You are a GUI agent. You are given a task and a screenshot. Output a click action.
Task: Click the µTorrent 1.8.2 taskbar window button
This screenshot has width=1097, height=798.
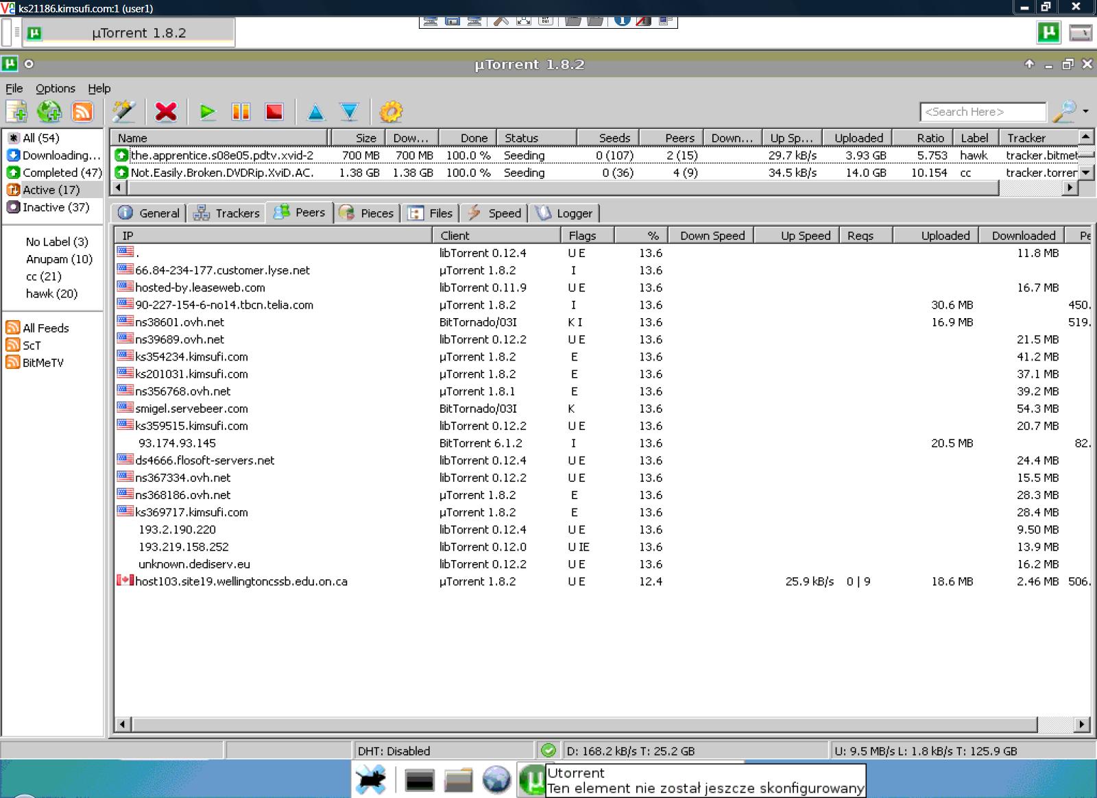[129, 33]
